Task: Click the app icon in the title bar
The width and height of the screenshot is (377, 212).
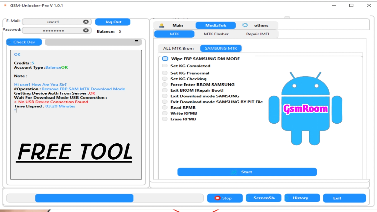Action: point(5,5)
